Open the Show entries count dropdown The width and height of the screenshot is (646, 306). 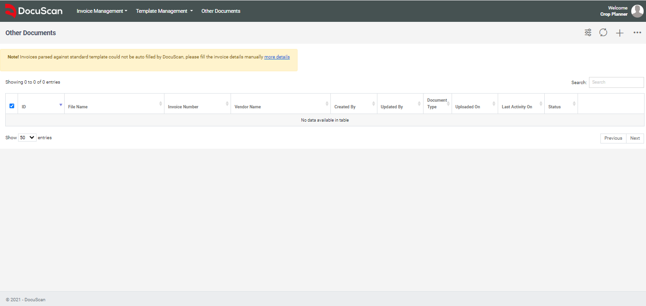(x=27, y=138)
